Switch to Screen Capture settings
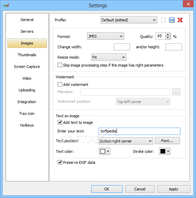The height and width of the screenshot is (198, 196). coord(27,67)
